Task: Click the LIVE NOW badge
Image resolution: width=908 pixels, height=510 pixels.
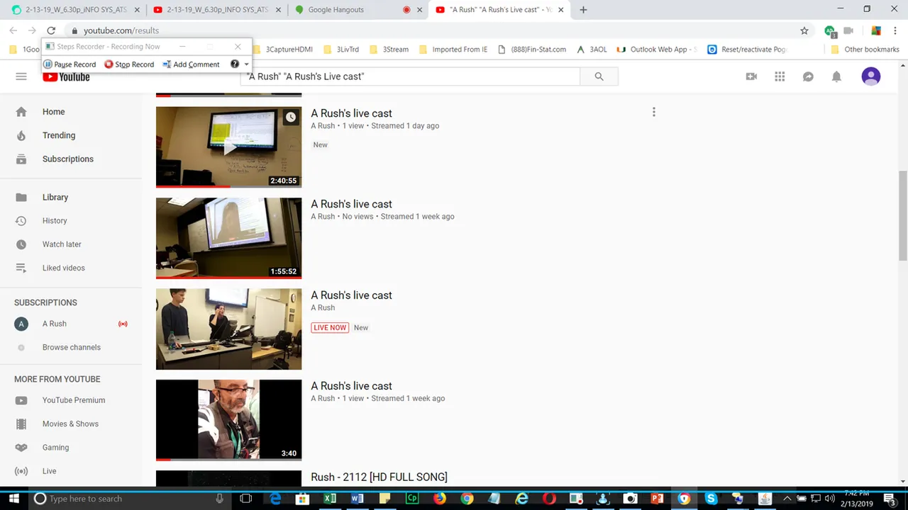Action: click(x=330, y=328)
